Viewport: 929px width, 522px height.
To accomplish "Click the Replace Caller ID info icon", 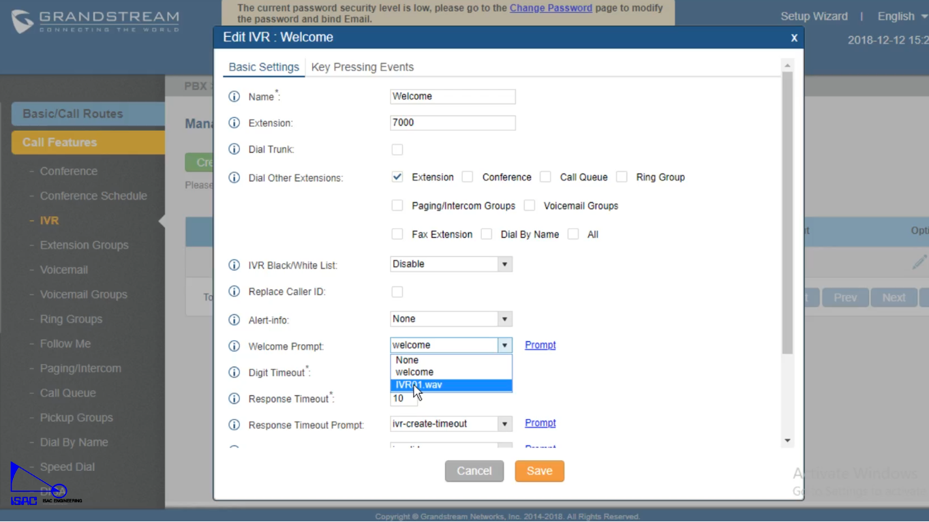I will (234, 292).
